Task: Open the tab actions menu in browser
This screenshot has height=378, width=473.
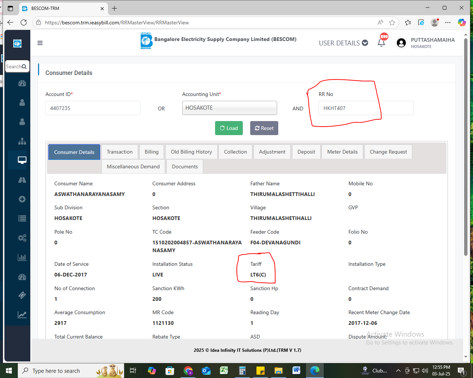Action: point(10,8)
